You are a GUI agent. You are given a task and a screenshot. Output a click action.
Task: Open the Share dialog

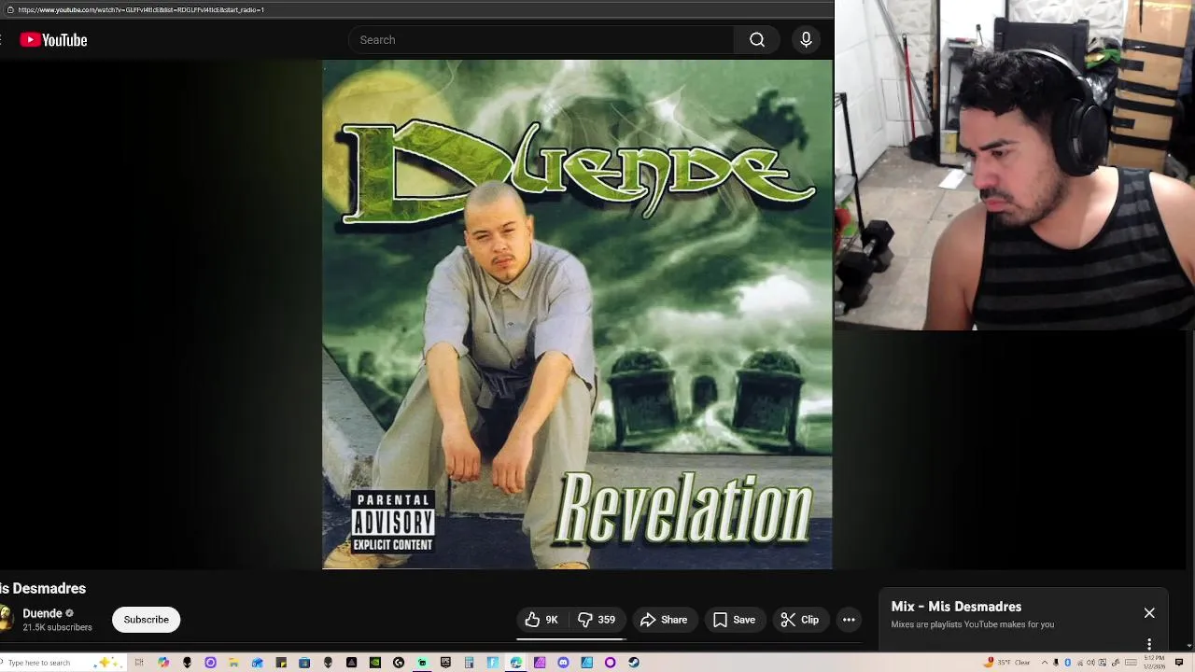click(x=664, y=620)
